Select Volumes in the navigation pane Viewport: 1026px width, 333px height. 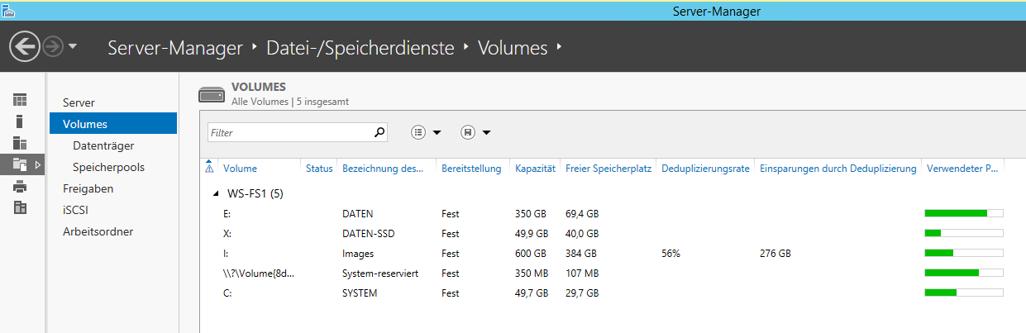112,124
